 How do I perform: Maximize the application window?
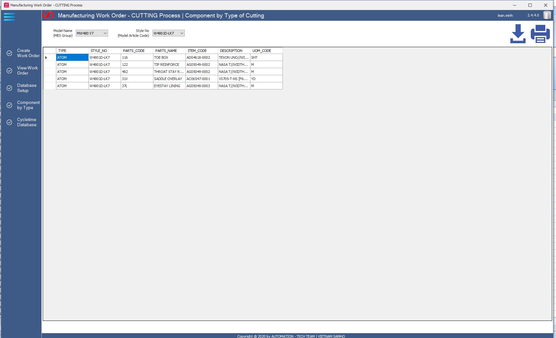[530, 5]
